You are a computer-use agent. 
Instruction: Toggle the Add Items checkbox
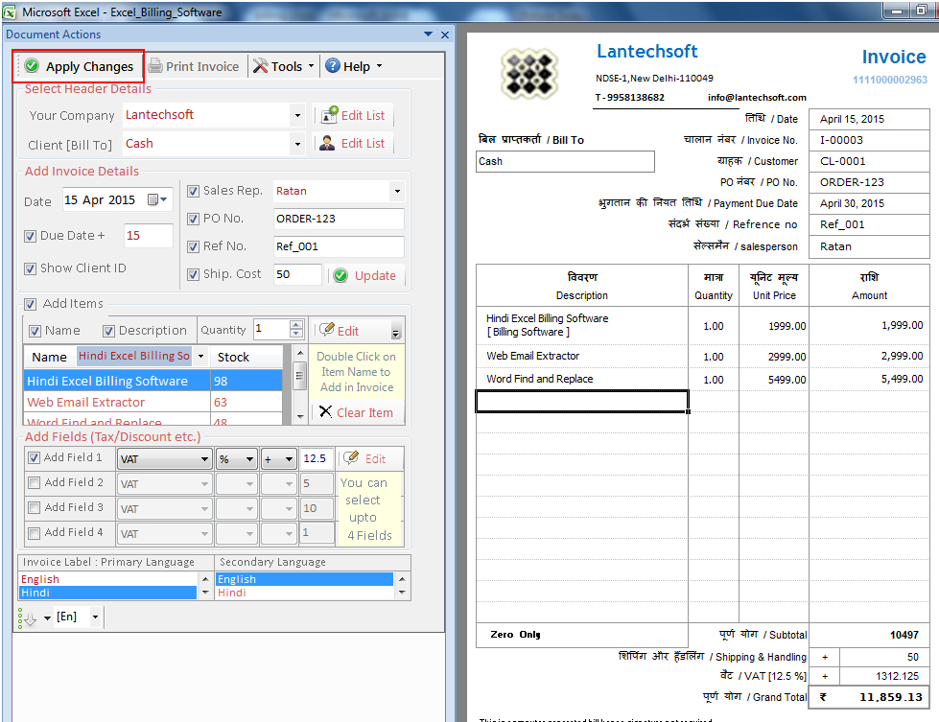(x=30, y=304)
